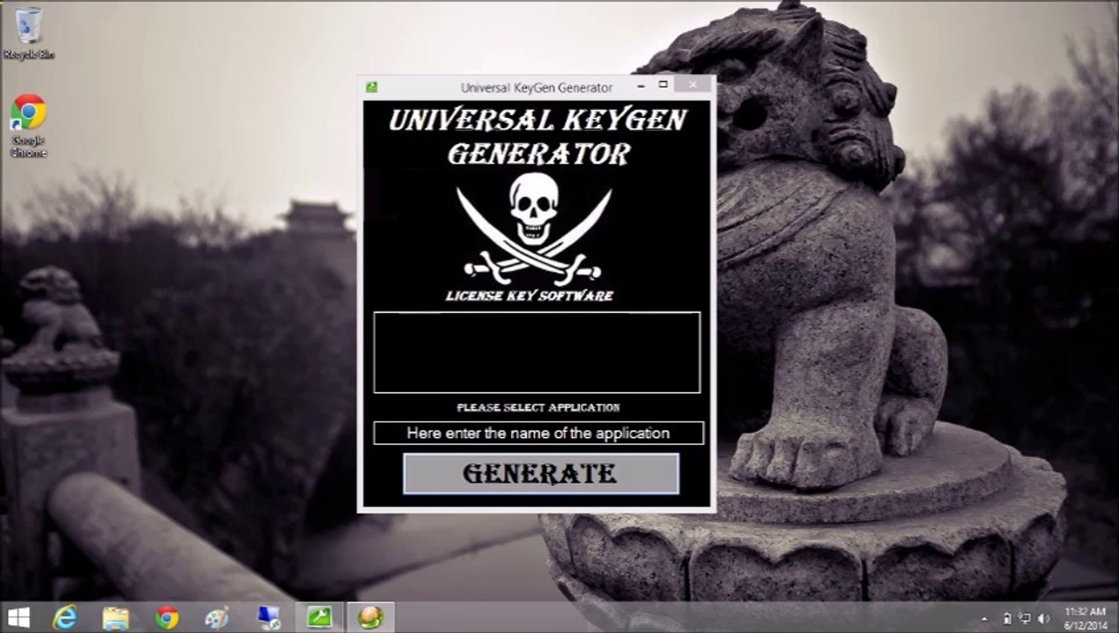Viewport: 1119px width, 633px height.
Task: Open File Explorer from the taskbar
Action: [115, 618]
